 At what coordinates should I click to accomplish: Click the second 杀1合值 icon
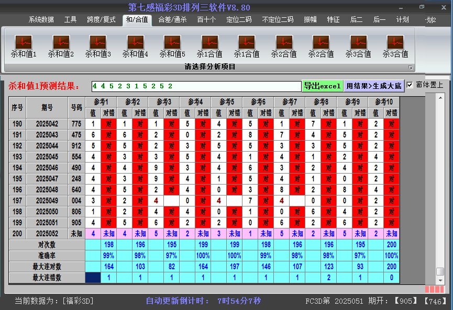(x=247, y=46)
